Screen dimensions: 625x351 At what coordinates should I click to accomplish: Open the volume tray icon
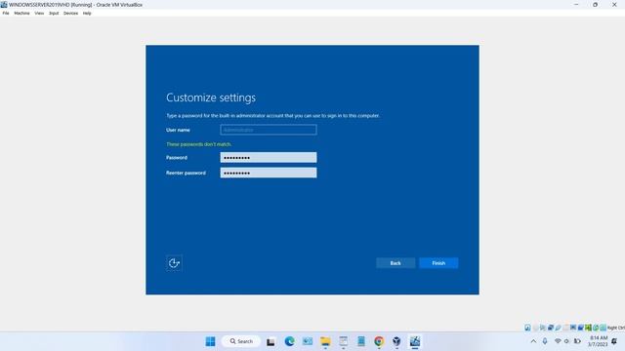[x=566, y=341]
